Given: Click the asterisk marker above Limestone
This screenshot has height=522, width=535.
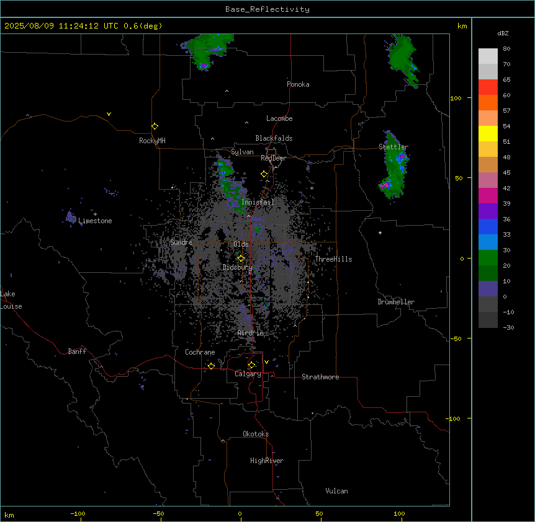Looking at the screenshot, I should (95, 215).
